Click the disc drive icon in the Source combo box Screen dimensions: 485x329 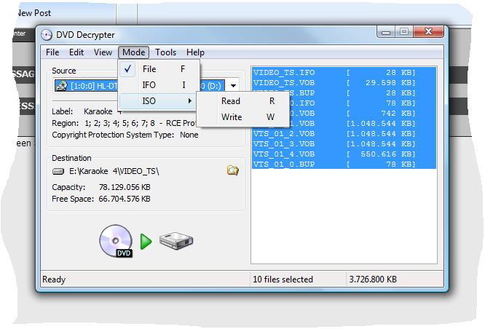coord(62,85)
